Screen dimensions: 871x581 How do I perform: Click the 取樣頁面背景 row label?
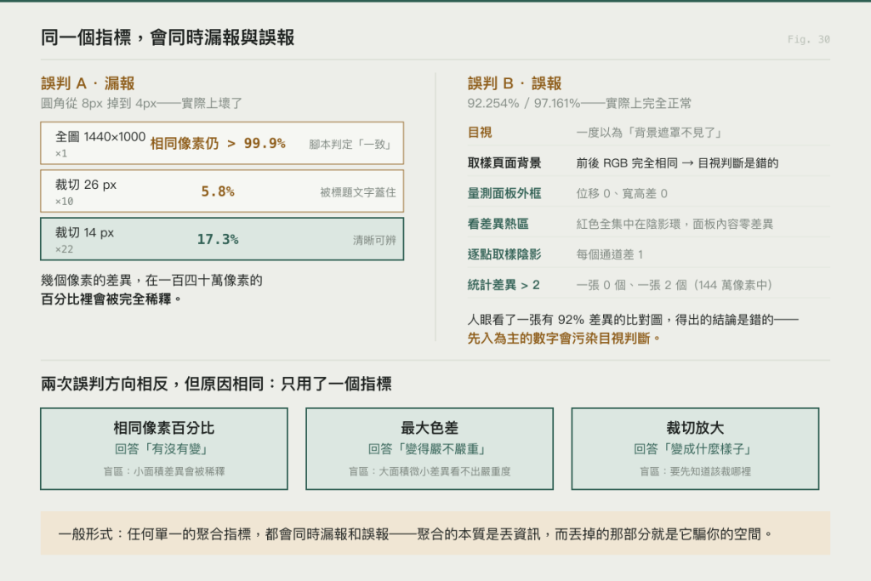coord(504,162)
